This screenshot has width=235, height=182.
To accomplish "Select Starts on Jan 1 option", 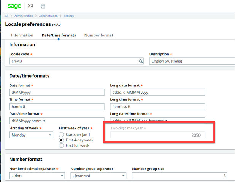I will coord(61,135).
